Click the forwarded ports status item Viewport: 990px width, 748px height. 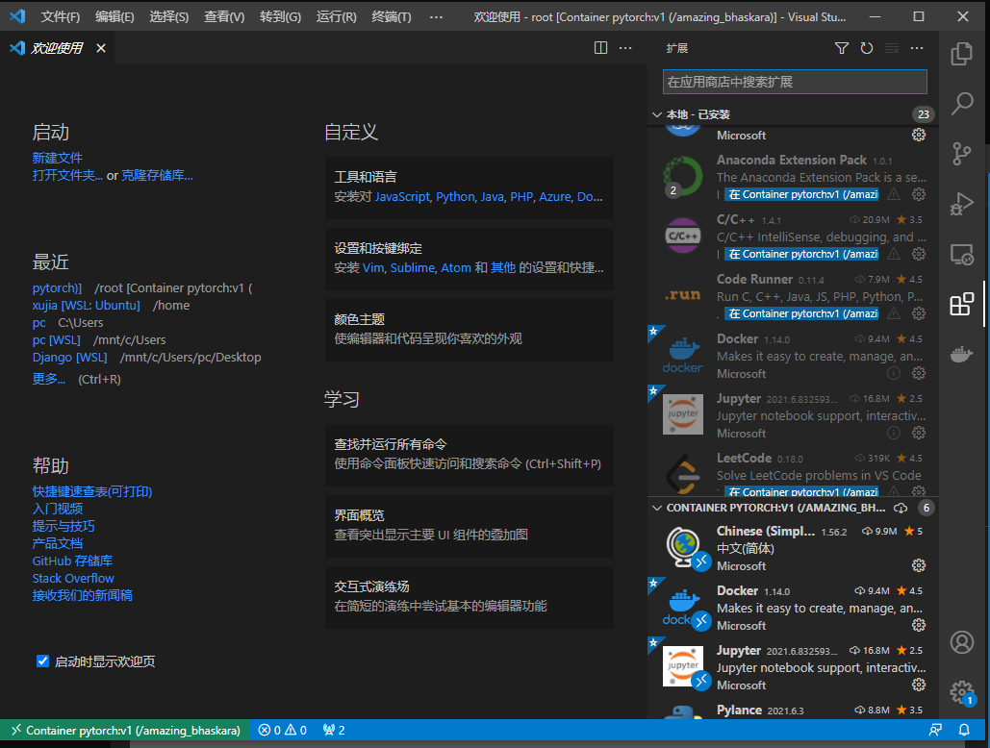[333, 731]
